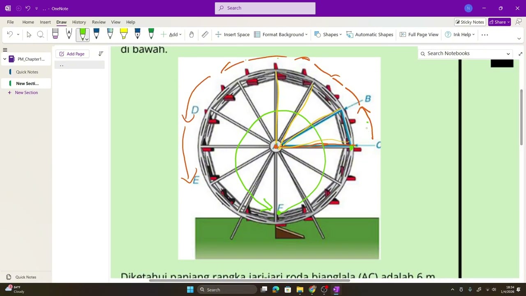Open the Search Notebooks scope dropdown
The height and width of the screenshot is (296, 526).
pyautogui.click(x=508, y=54)
